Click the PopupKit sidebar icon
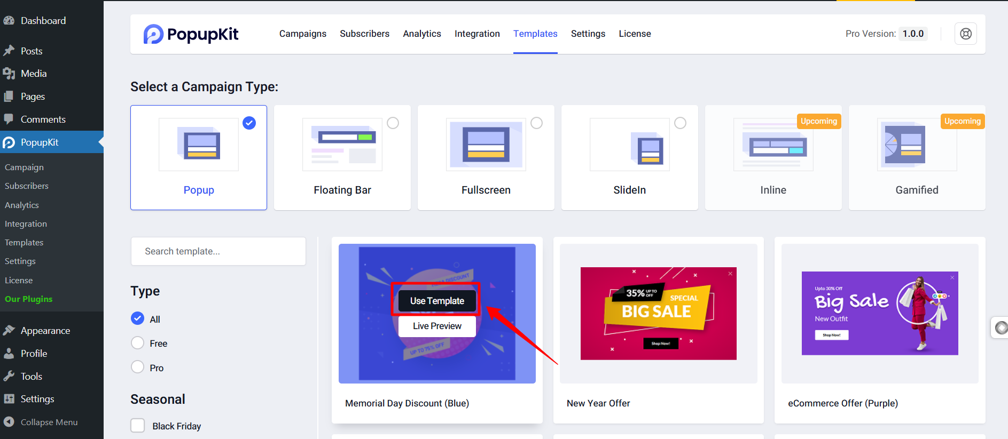Image resolution: width=1008 pixels, height=439 pixels. point(9,142)
